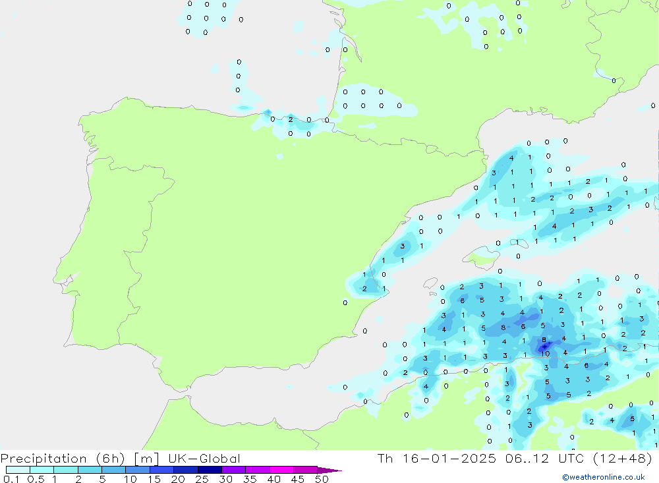Select the legend swatch between 35 and 40
The width and height of the screenshot is (659, 483).
click(x=258, y=470)
